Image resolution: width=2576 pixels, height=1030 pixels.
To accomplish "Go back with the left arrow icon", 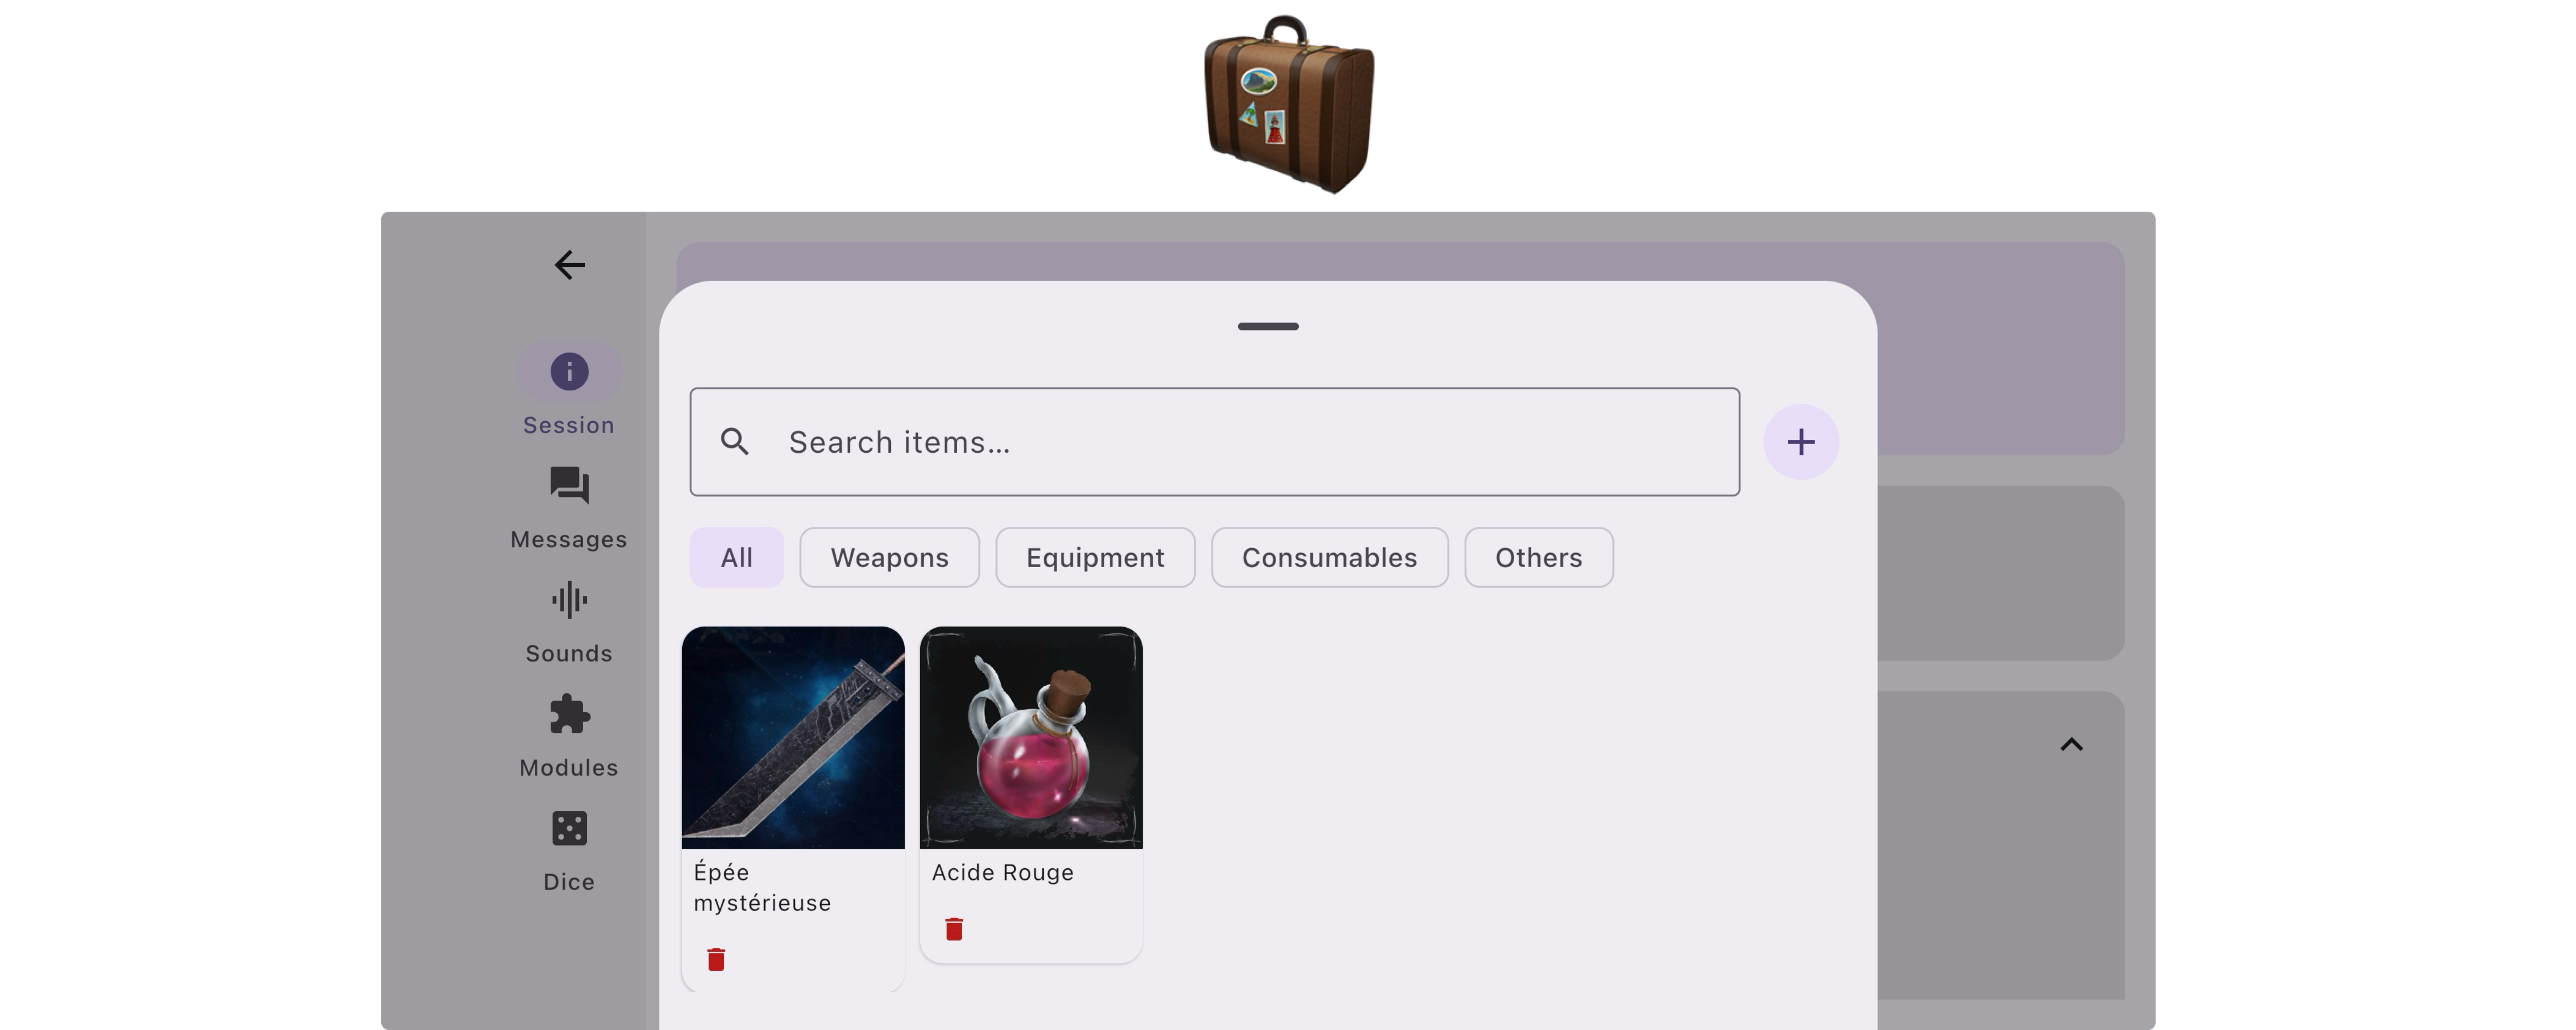I will pos(569,265).
